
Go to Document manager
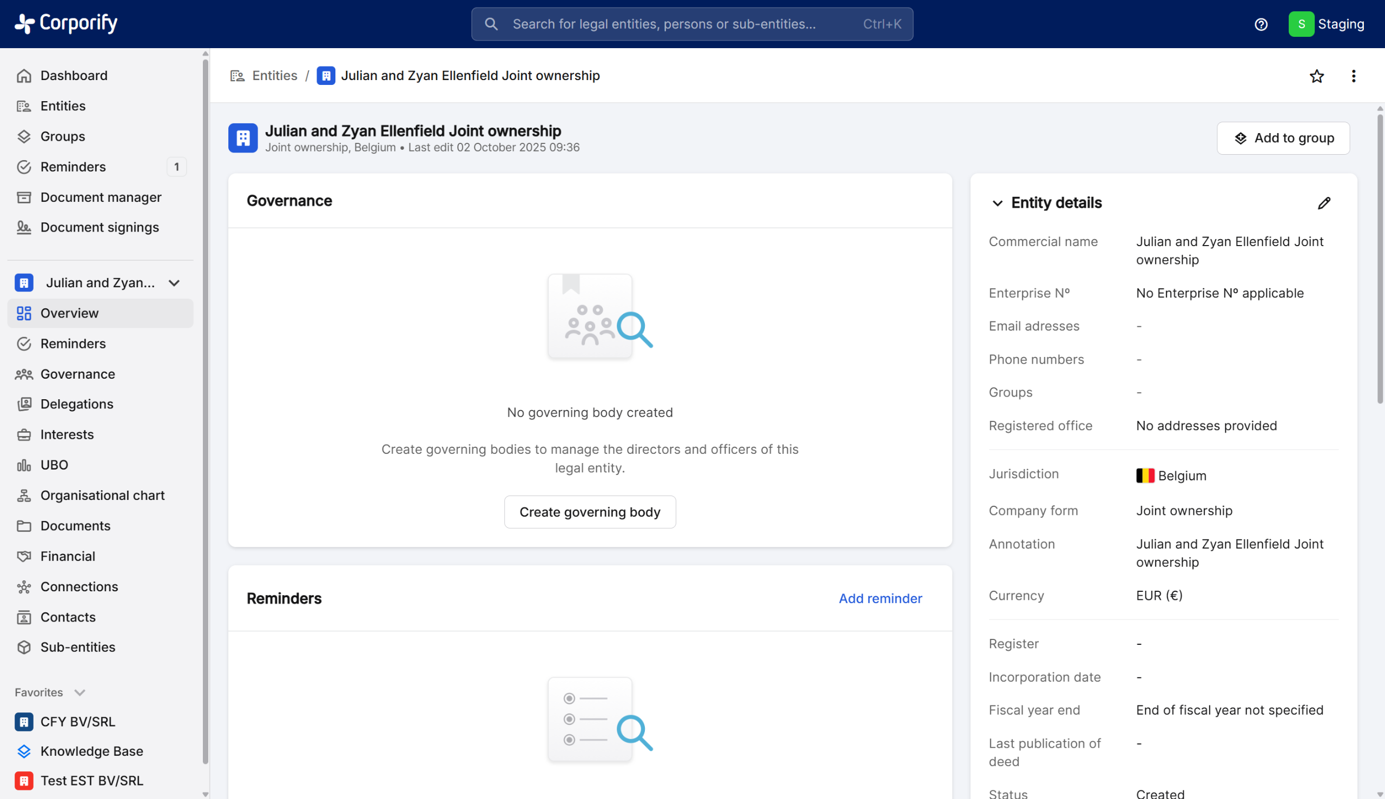point(101,197)
